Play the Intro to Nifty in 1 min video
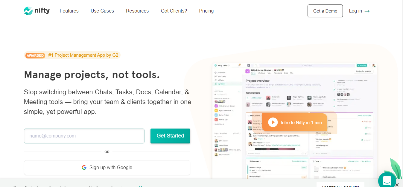The height and width of the screenshot is (187, 403). (294, 122)
